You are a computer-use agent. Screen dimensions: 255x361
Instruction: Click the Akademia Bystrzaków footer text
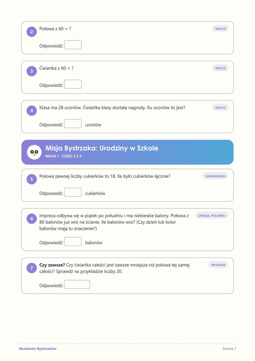(x=38, y=349)
